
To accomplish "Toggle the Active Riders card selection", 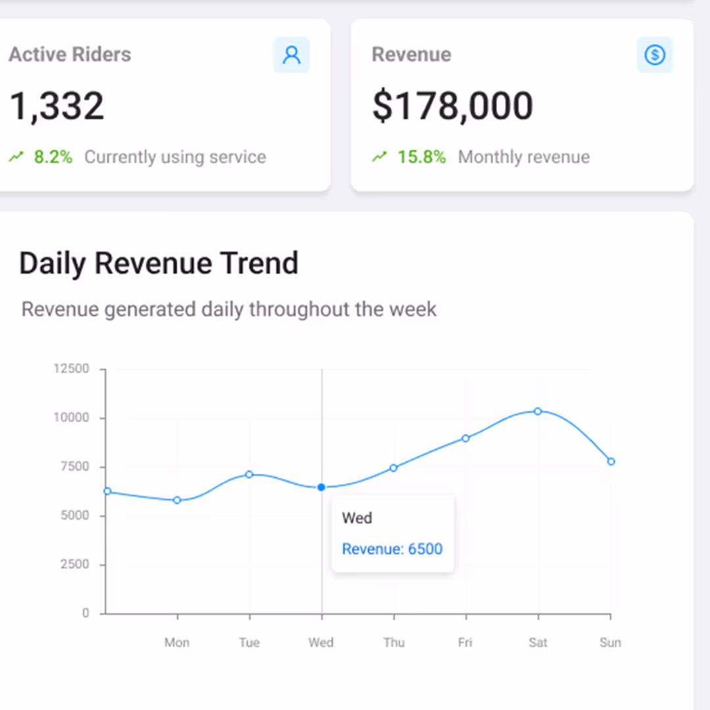I will pyautogui.click(x=164, y=105).
